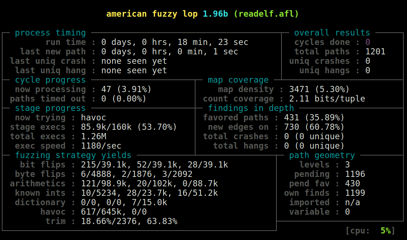Click the 'process timing' section header

(50, 33)
